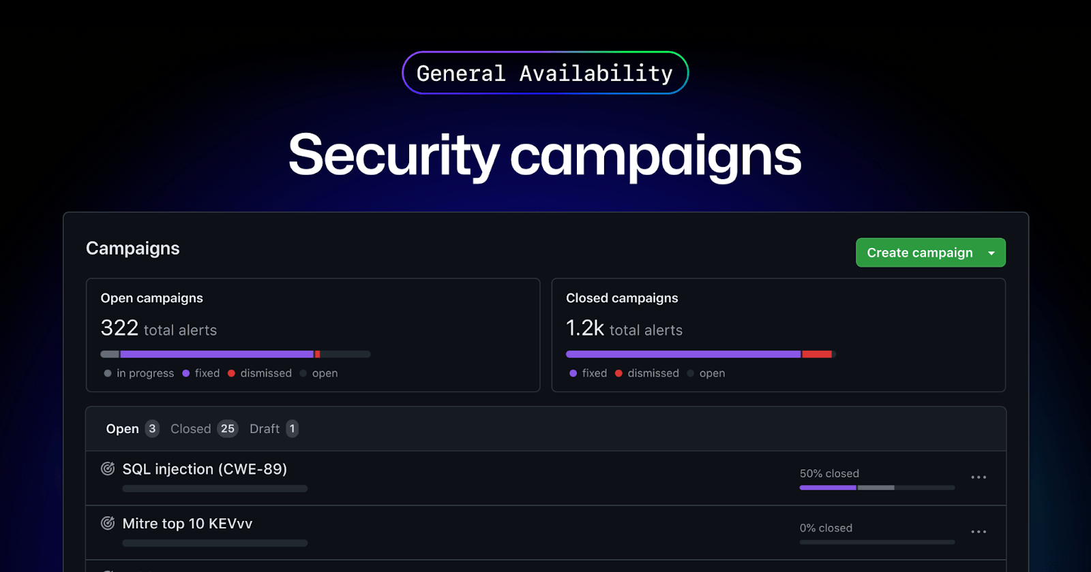Toggle the 'dismissed' filter in Closed campaigns legend
1091x572 pixels.
619,373
